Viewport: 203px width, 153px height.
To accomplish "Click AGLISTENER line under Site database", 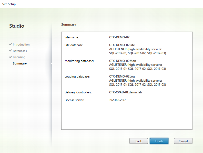I will tap(136, 49).
